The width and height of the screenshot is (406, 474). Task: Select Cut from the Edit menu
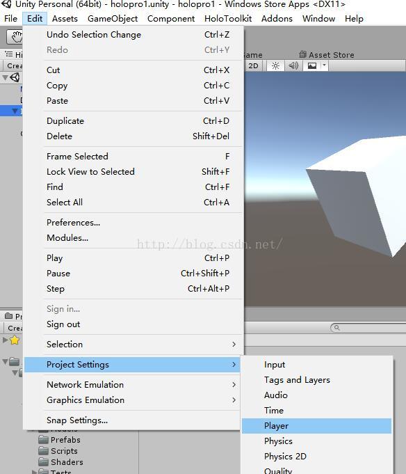[x=133, y=70]
